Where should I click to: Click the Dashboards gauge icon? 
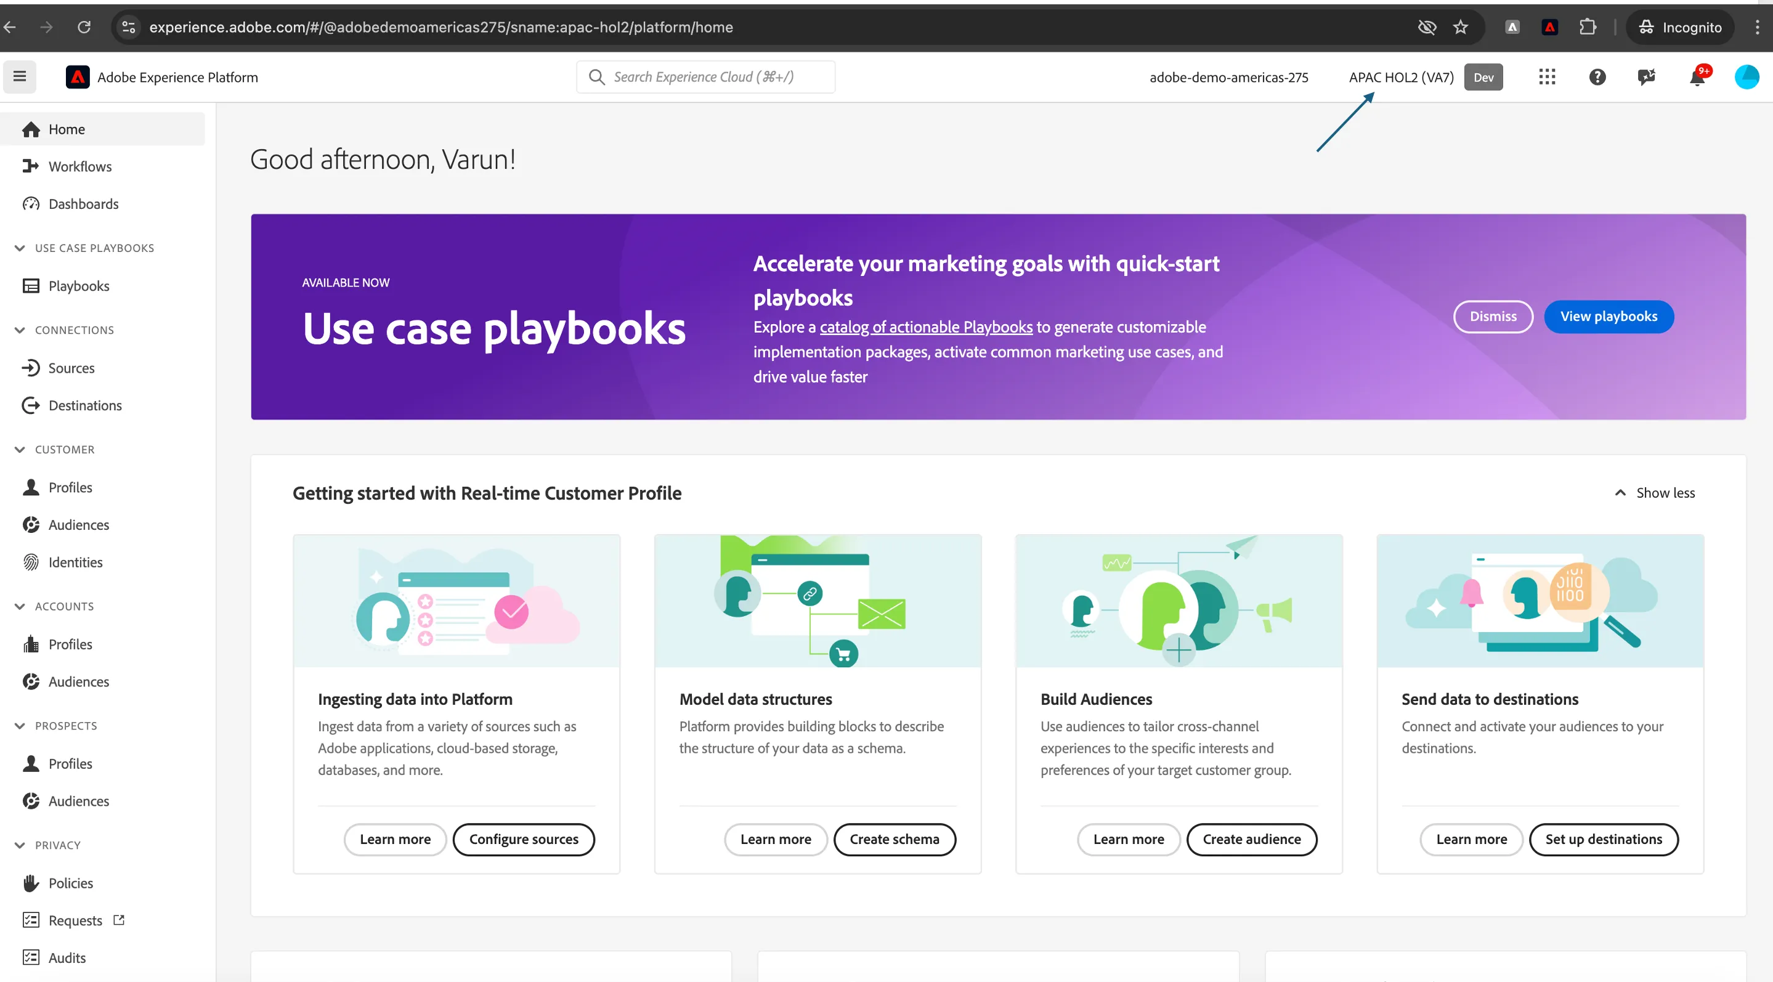31,204
